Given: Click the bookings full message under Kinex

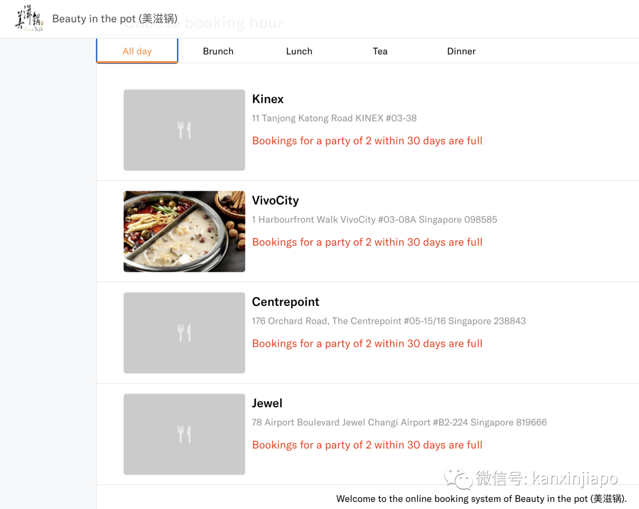Looking at the screenshot, I should 367,141.
